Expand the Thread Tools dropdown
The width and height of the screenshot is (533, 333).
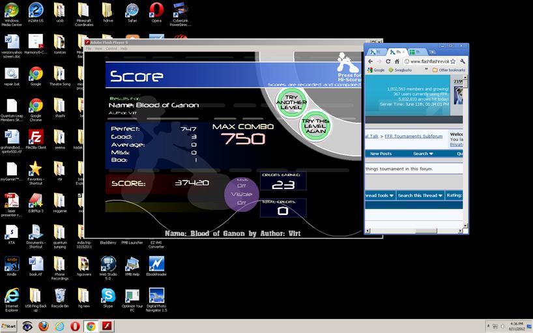point(380,195)
